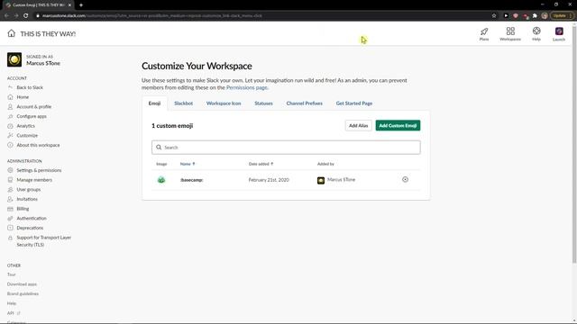This screenshot has width=577, height=324.
Task: Click the emoji Search field
Action: [286, 148]
